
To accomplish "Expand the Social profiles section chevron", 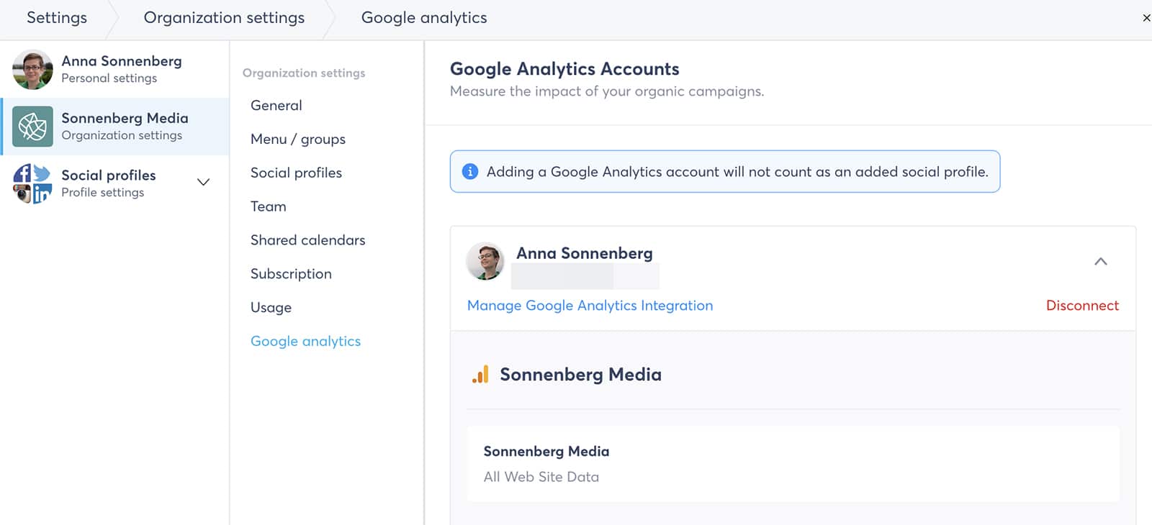I will (x=203, y=183).
